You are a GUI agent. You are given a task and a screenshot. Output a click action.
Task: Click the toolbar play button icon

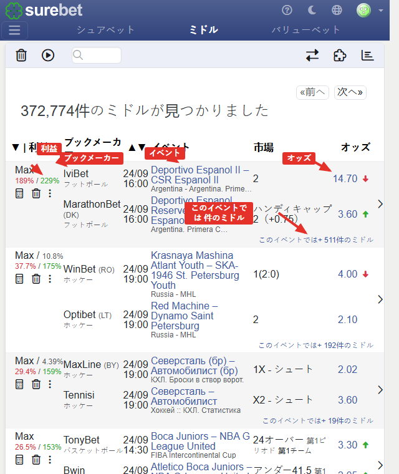coord(48,56)
